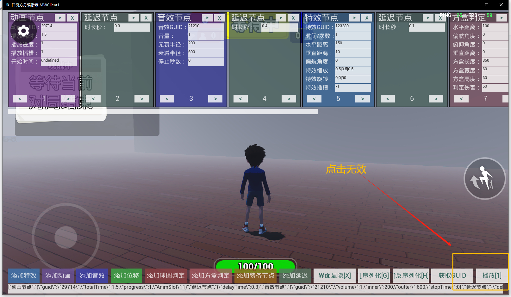Edit 无衰半径 field 200
511x297 pixels.
206,45
